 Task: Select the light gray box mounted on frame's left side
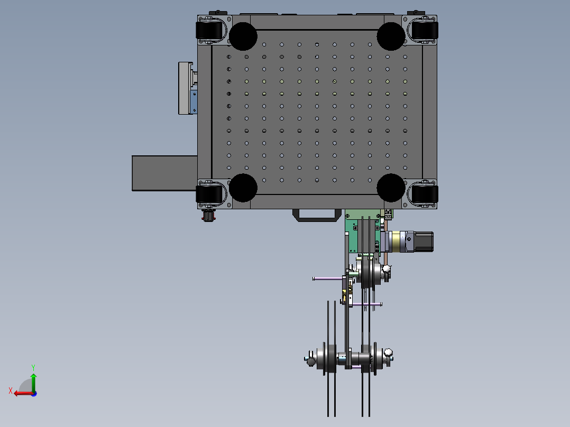[x=185, y=88]
